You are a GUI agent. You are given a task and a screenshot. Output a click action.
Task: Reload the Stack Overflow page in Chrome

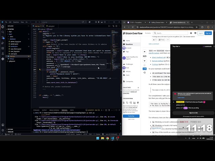[x=133, y=27]
